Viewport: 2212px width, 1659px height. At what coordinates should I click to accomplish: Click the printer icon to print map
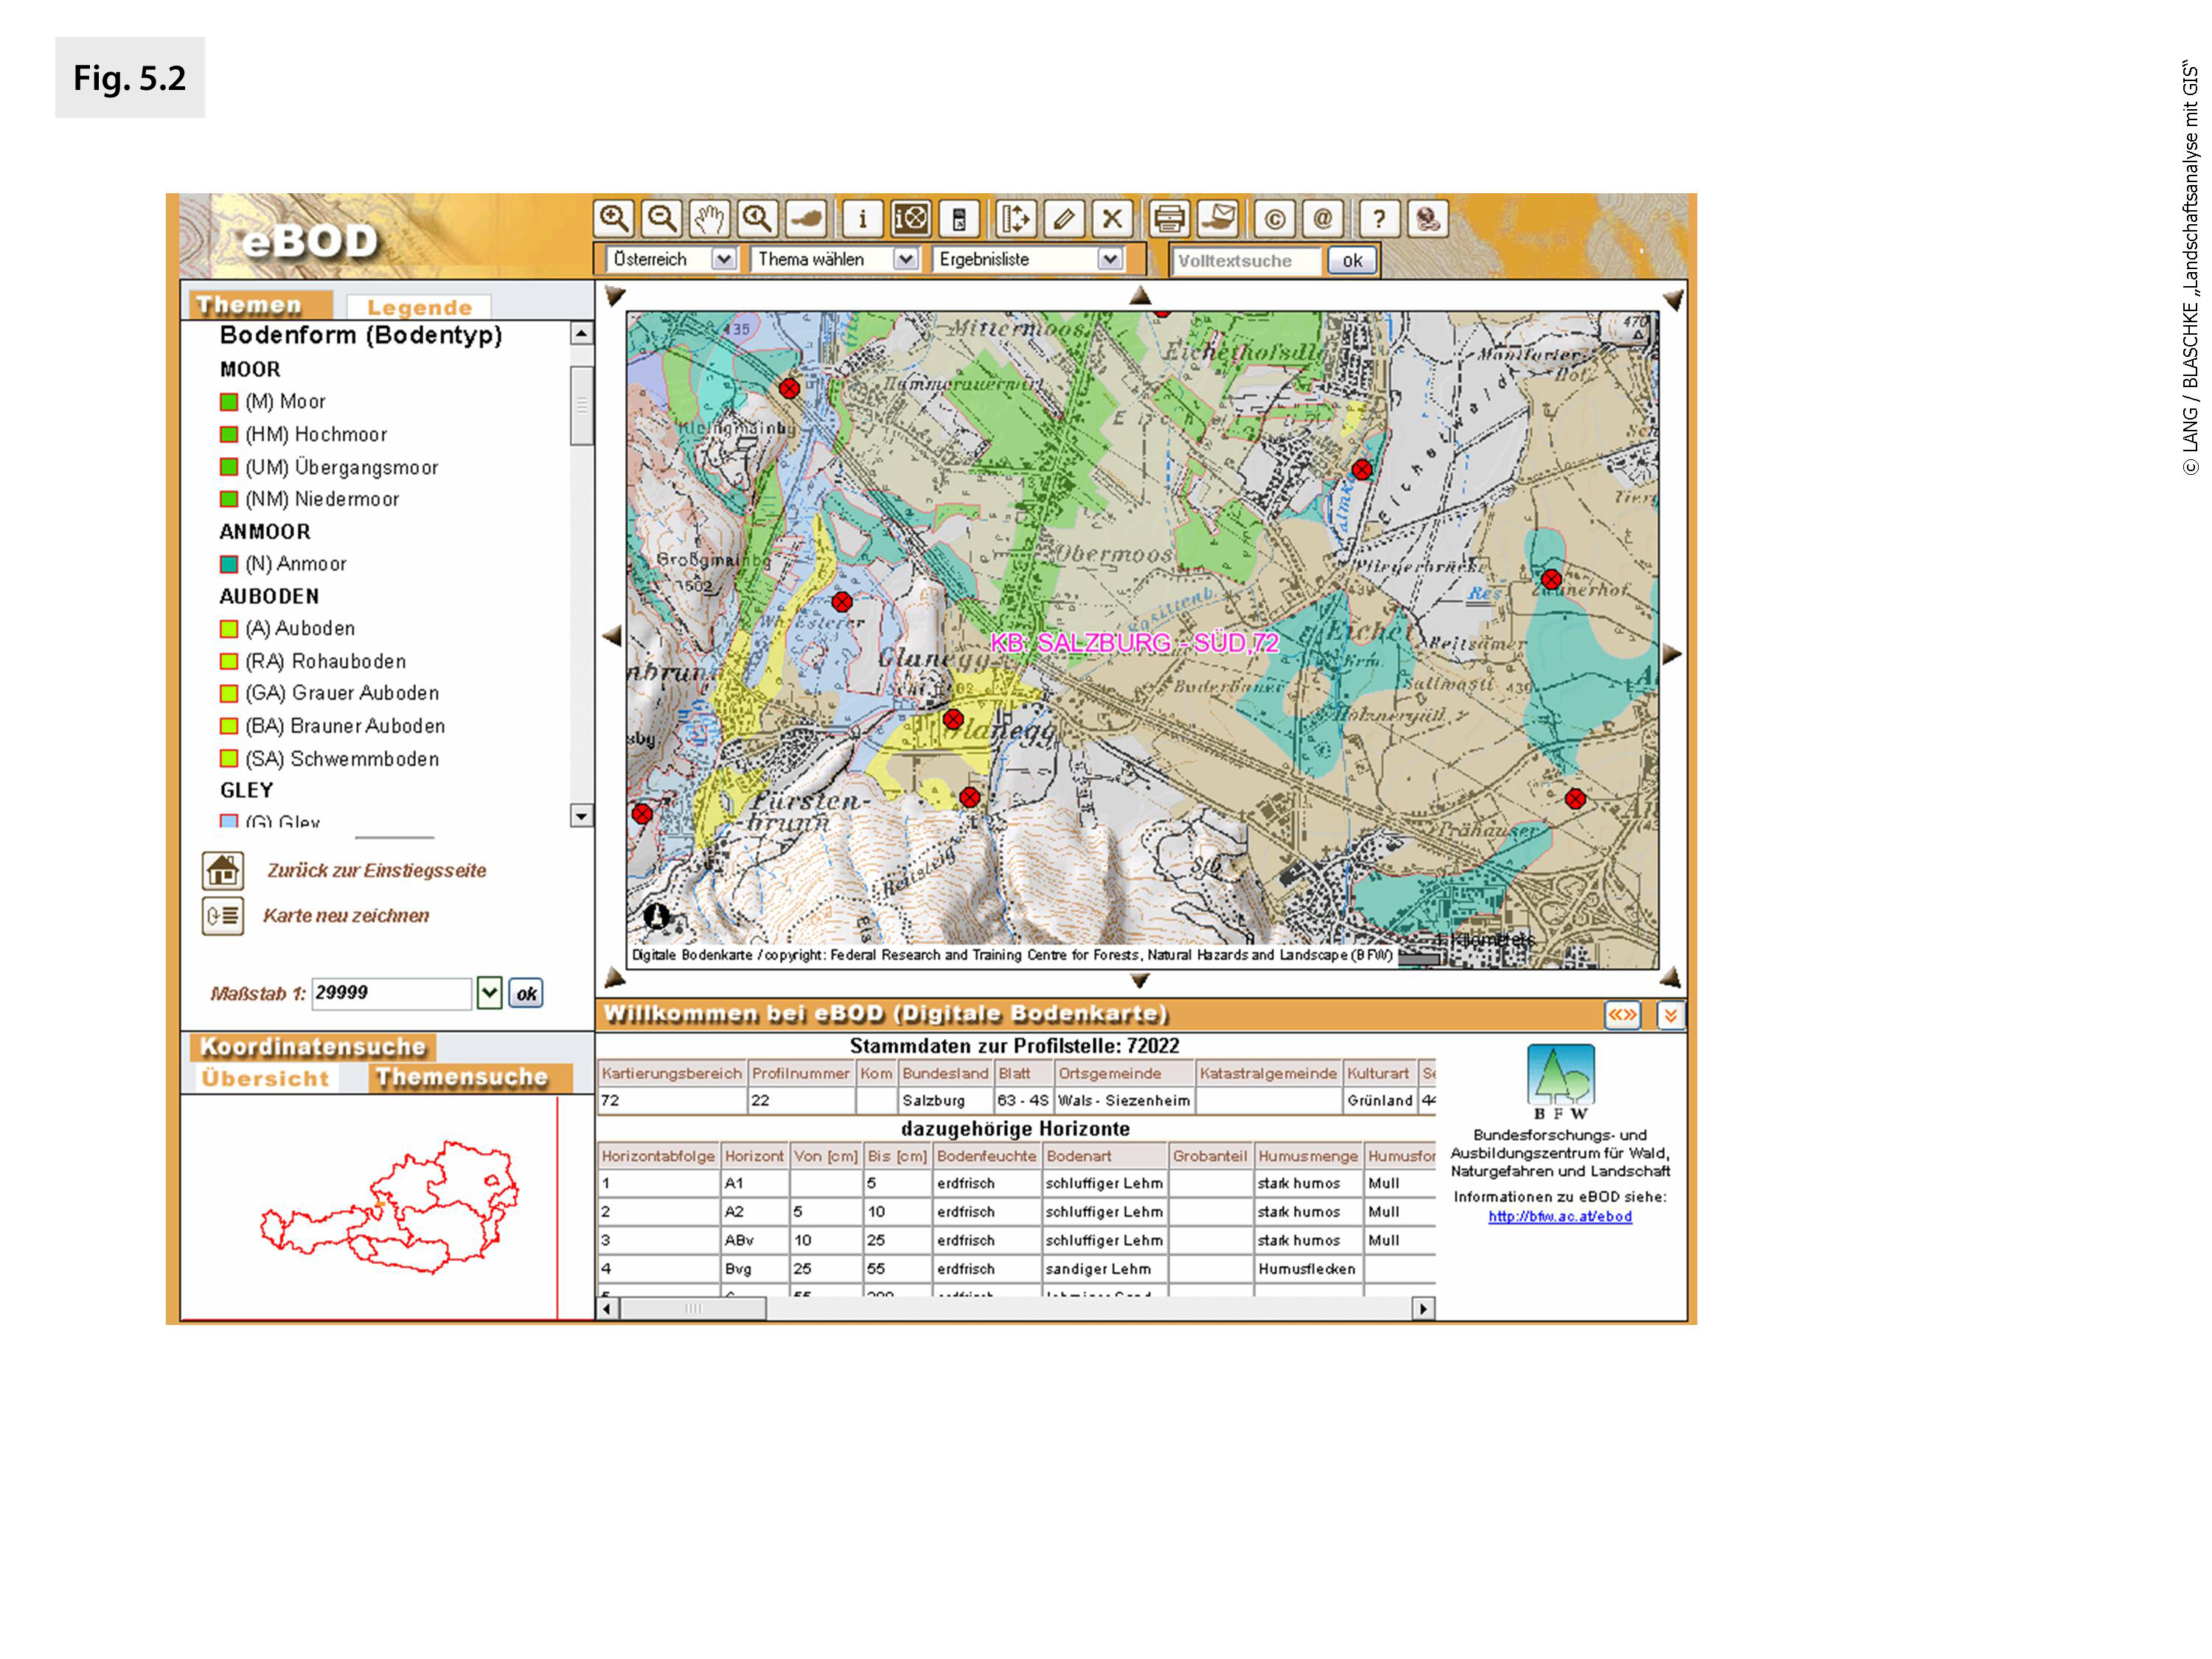click(1168, 218)
